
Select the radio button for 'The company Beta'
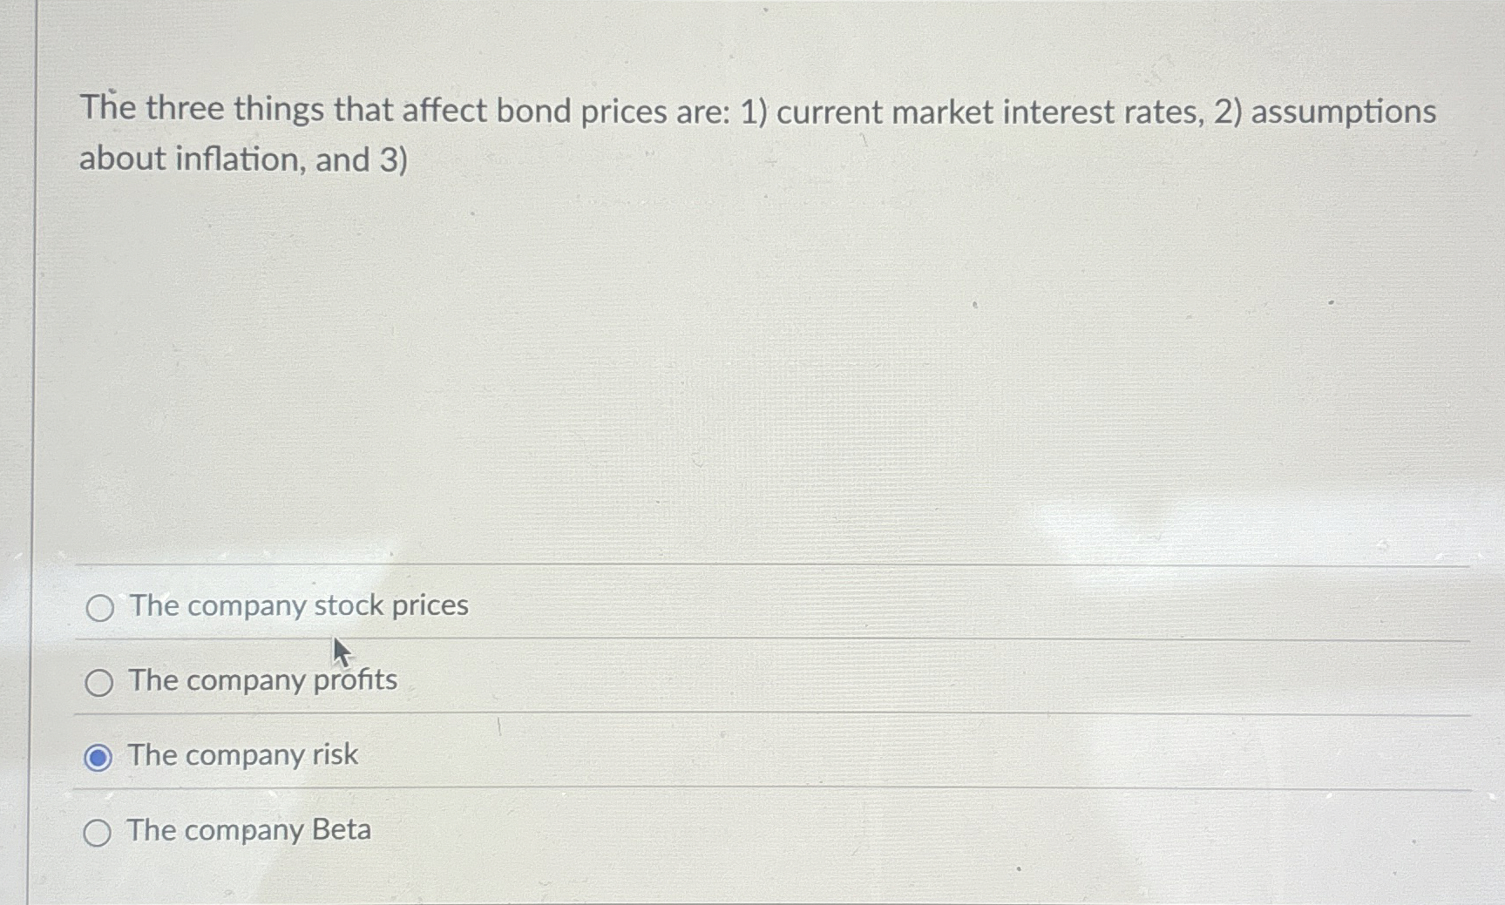[97, 832]
